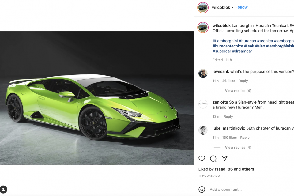Open the #supercar hashtag
Viewport: 294px width, 196px height.
[222, 51]
